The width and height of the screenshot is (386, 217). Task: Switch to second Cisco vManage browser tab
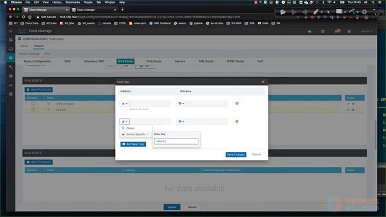(94, 10)
